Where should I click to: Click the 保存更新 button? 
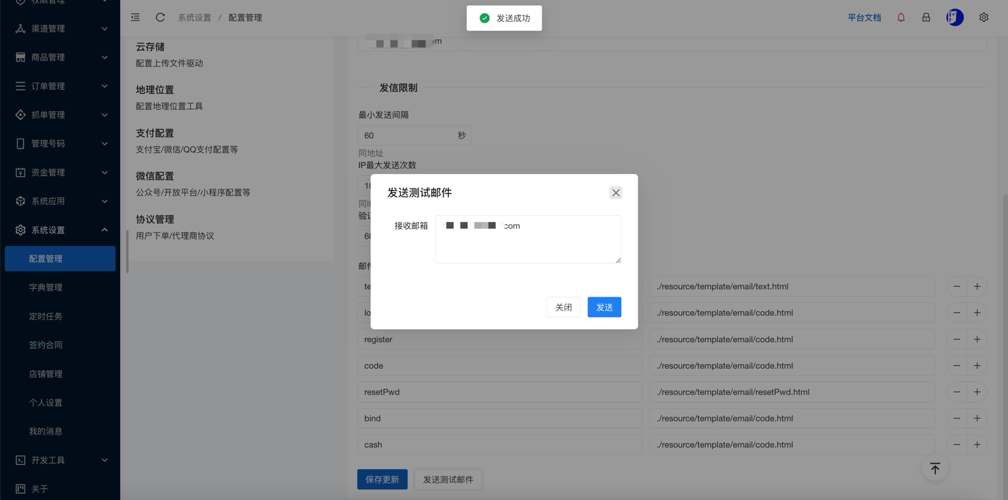coord(382,479)
